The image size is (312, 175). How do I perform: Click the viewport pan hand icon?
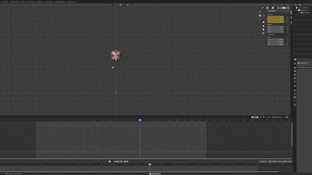pos(263,26)
